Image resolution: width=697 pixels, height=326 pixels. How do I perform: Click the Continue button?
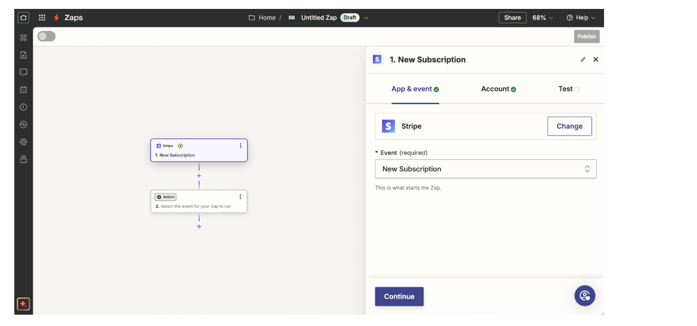[x=399, y=296]
